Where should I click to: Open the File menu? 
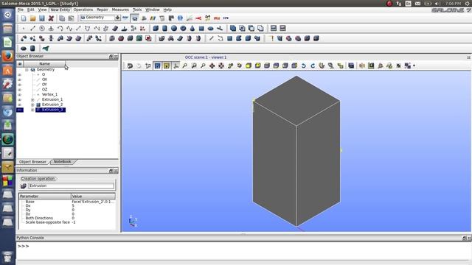click(20, 10)
